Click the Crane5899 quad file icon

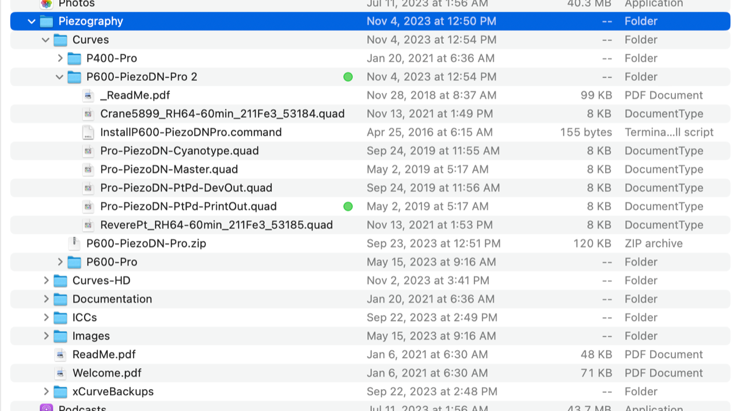click(x=88, y=114)
